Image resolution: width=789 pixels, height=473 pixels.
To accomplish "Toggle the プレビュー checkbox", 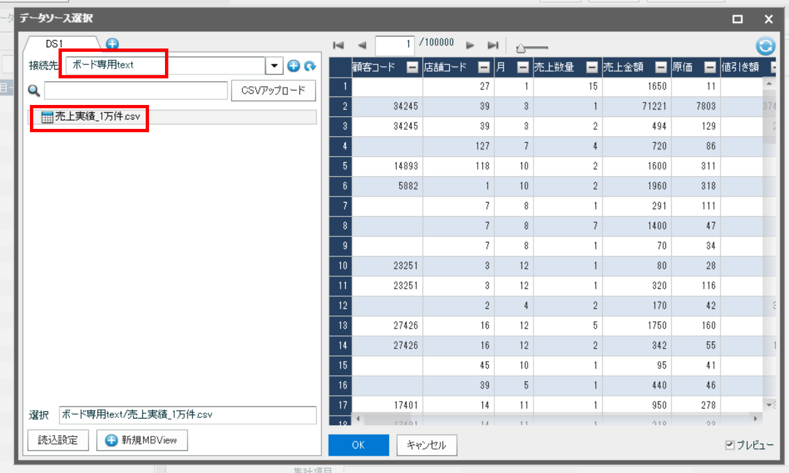I will coord(730,445).
